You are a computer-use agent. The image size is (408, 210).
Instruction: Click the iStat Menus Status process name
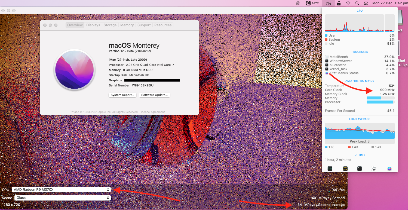click(344, 73)
